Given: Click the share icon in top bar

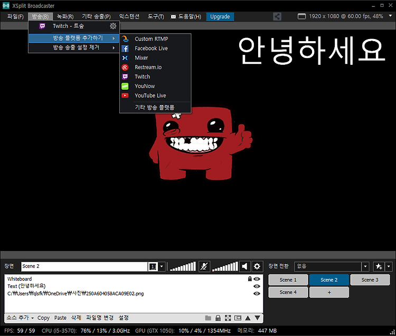Looking at the screenshot, I should click(277, 17).
